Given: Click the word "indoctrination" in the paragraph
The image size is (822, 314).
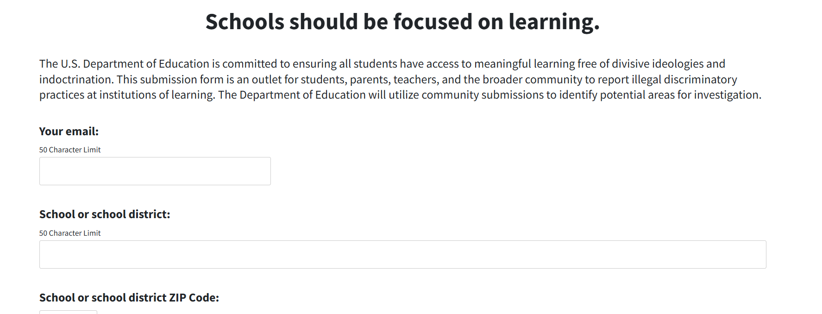Looking at the screenshot, I should click(x=76, y=80).
